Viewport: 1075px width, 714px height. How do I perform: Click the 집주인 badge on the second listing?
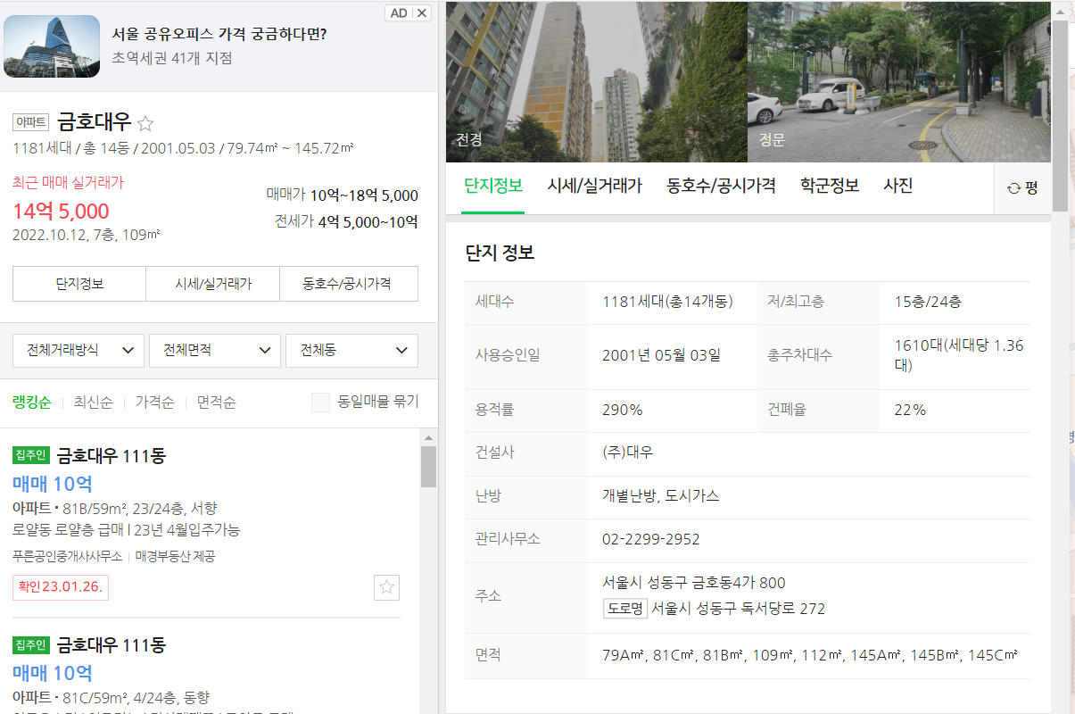click(31, 644)
